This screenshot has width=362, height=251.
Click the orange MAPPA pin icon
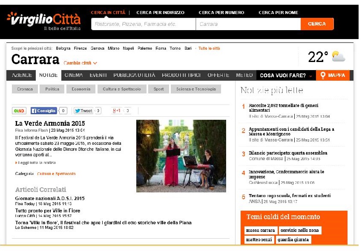click(x=323, y=75)
